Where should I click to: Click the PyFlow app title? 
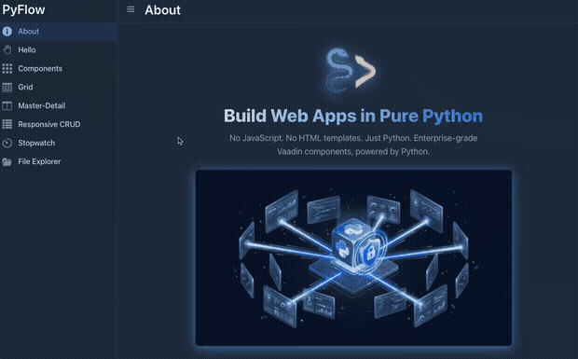23,10
